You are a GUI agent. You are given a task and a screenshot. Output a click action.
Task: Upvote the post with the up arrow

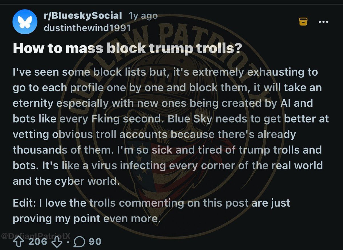[19, 241]
